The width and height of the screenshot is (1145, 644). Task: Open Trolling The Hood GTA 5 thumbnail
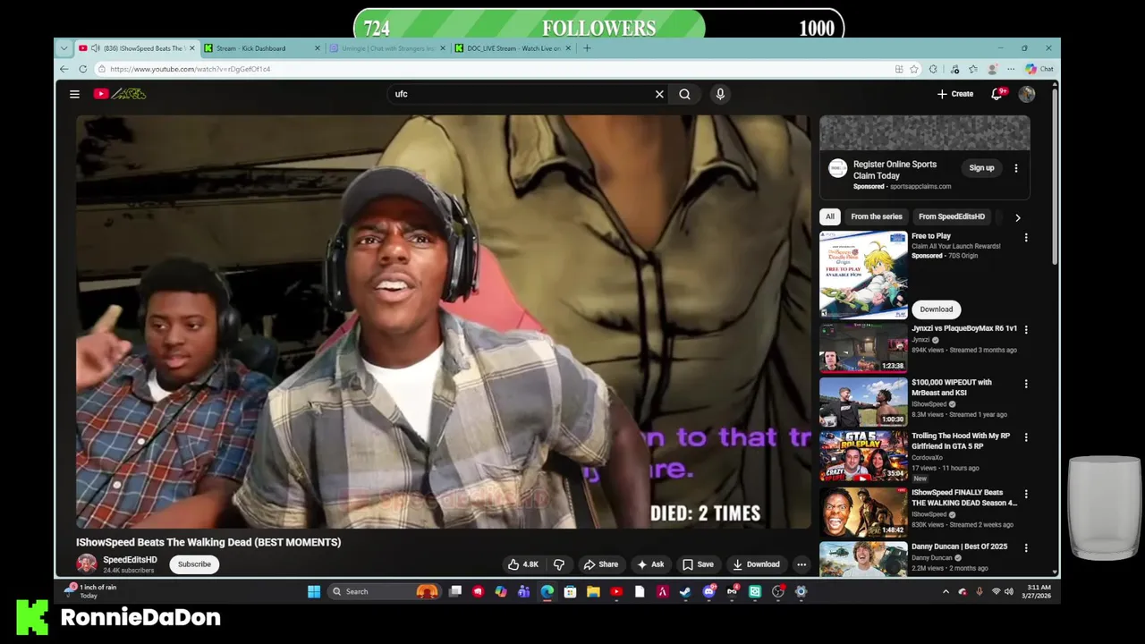863,456
